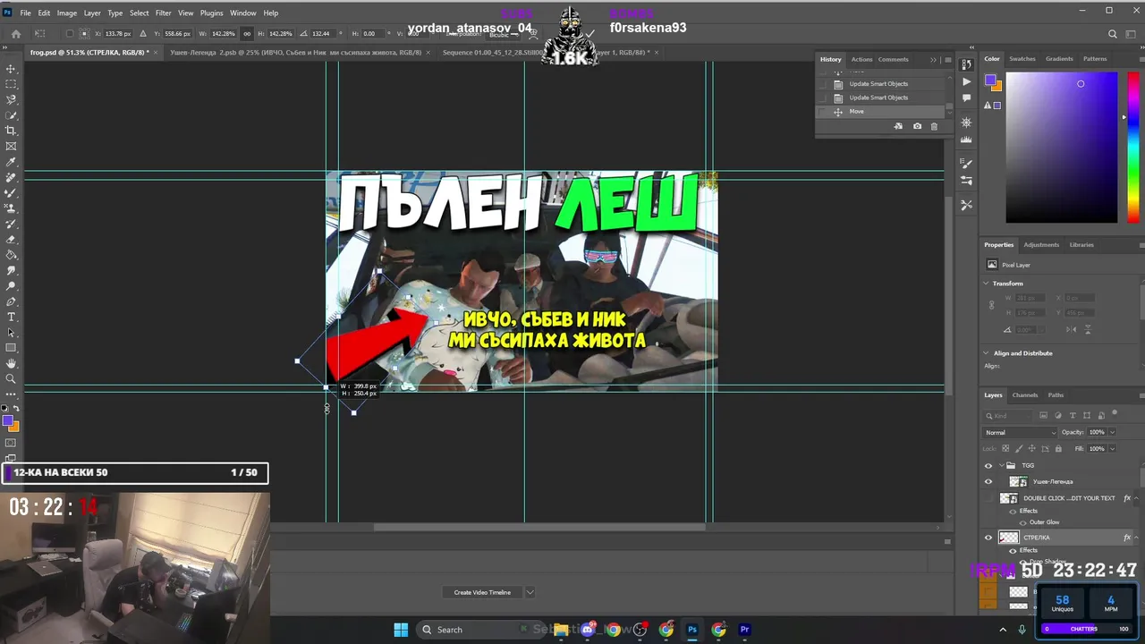Screen dimensions: 1145x644
Task: Toggle visibility of the TGG group
Action: (988, 465)
